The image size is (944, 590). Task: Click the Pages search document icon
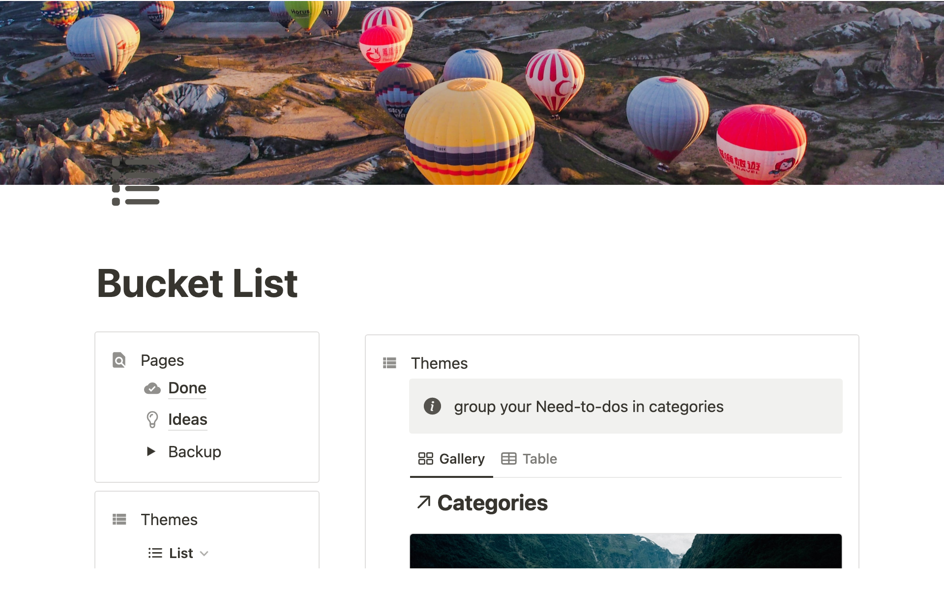click(x=119, y=360)
